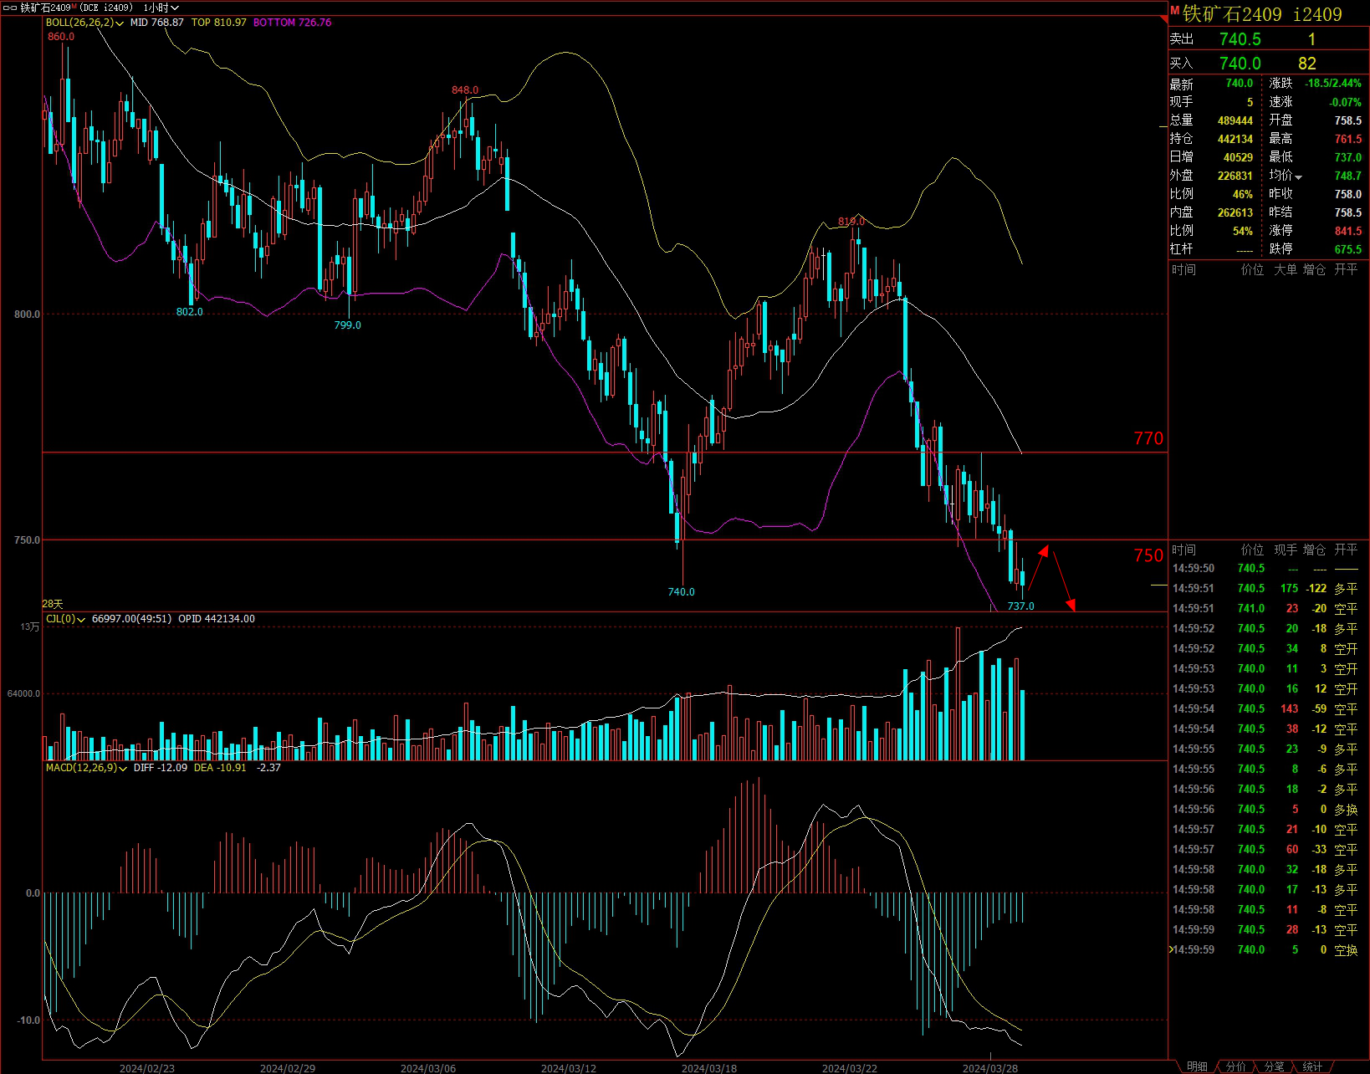Image resolution: width=1370 pixels, height=1074 pixels.
Task: Open the 1小时 period dropdown
Action: point(161,8)
